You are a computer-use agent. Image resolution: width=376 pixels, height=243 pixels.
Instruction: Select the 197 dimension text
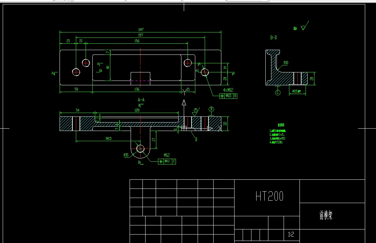click(x=140, y=35)
